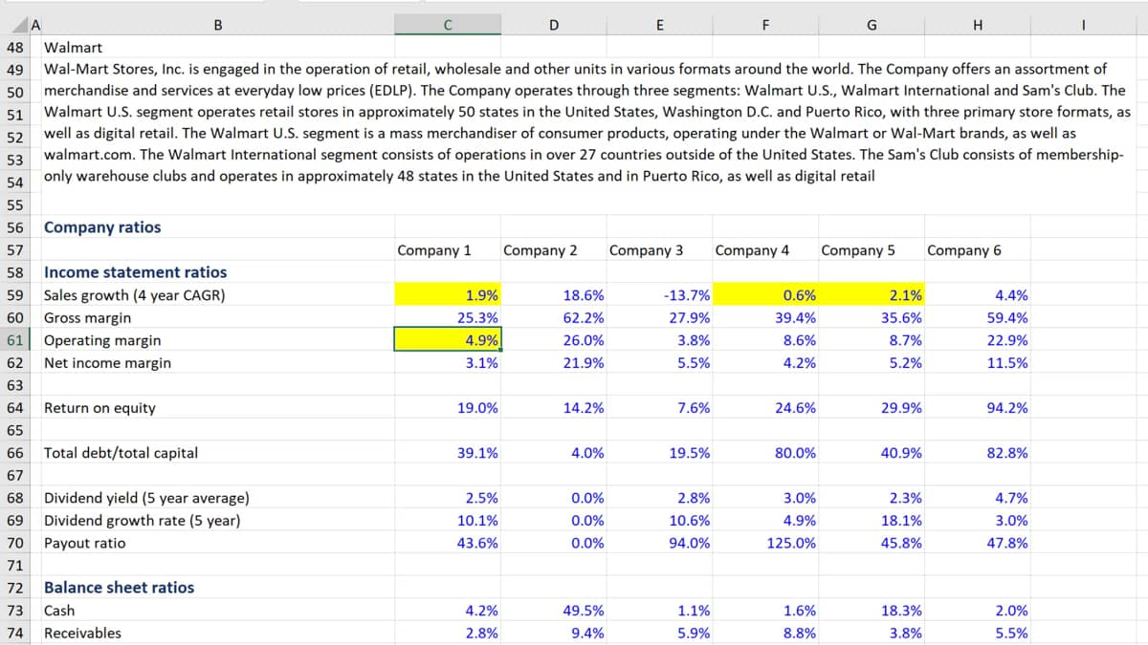Select the 18.6% sales growth cell

[x=554, y=295]
